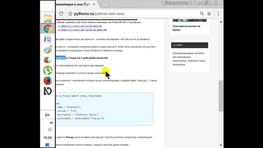Show hidden tray icons with double chevron
The image size is (263, 148).
tap(51, 123)
